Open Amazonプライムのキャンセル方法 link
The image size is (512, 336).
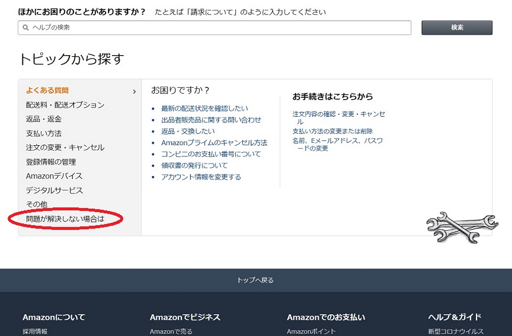click(x=214, y=143)
